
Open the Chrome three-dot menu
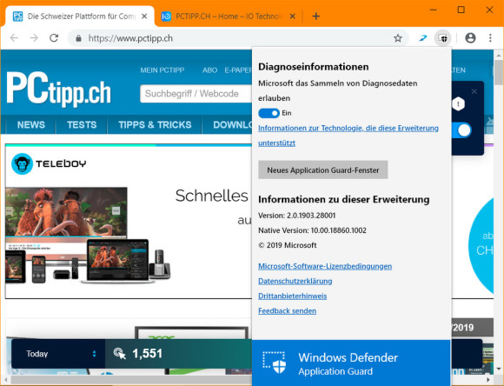(490, 38)
